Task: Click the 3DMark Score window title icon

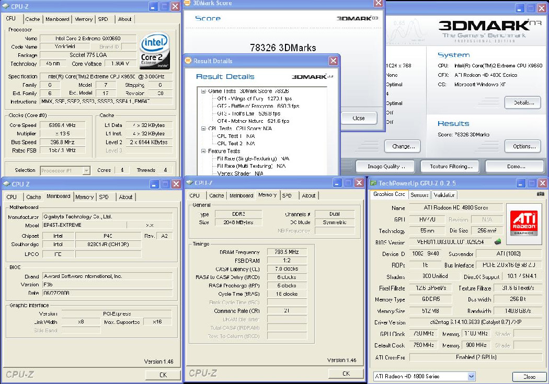Action: click(187, 3)
